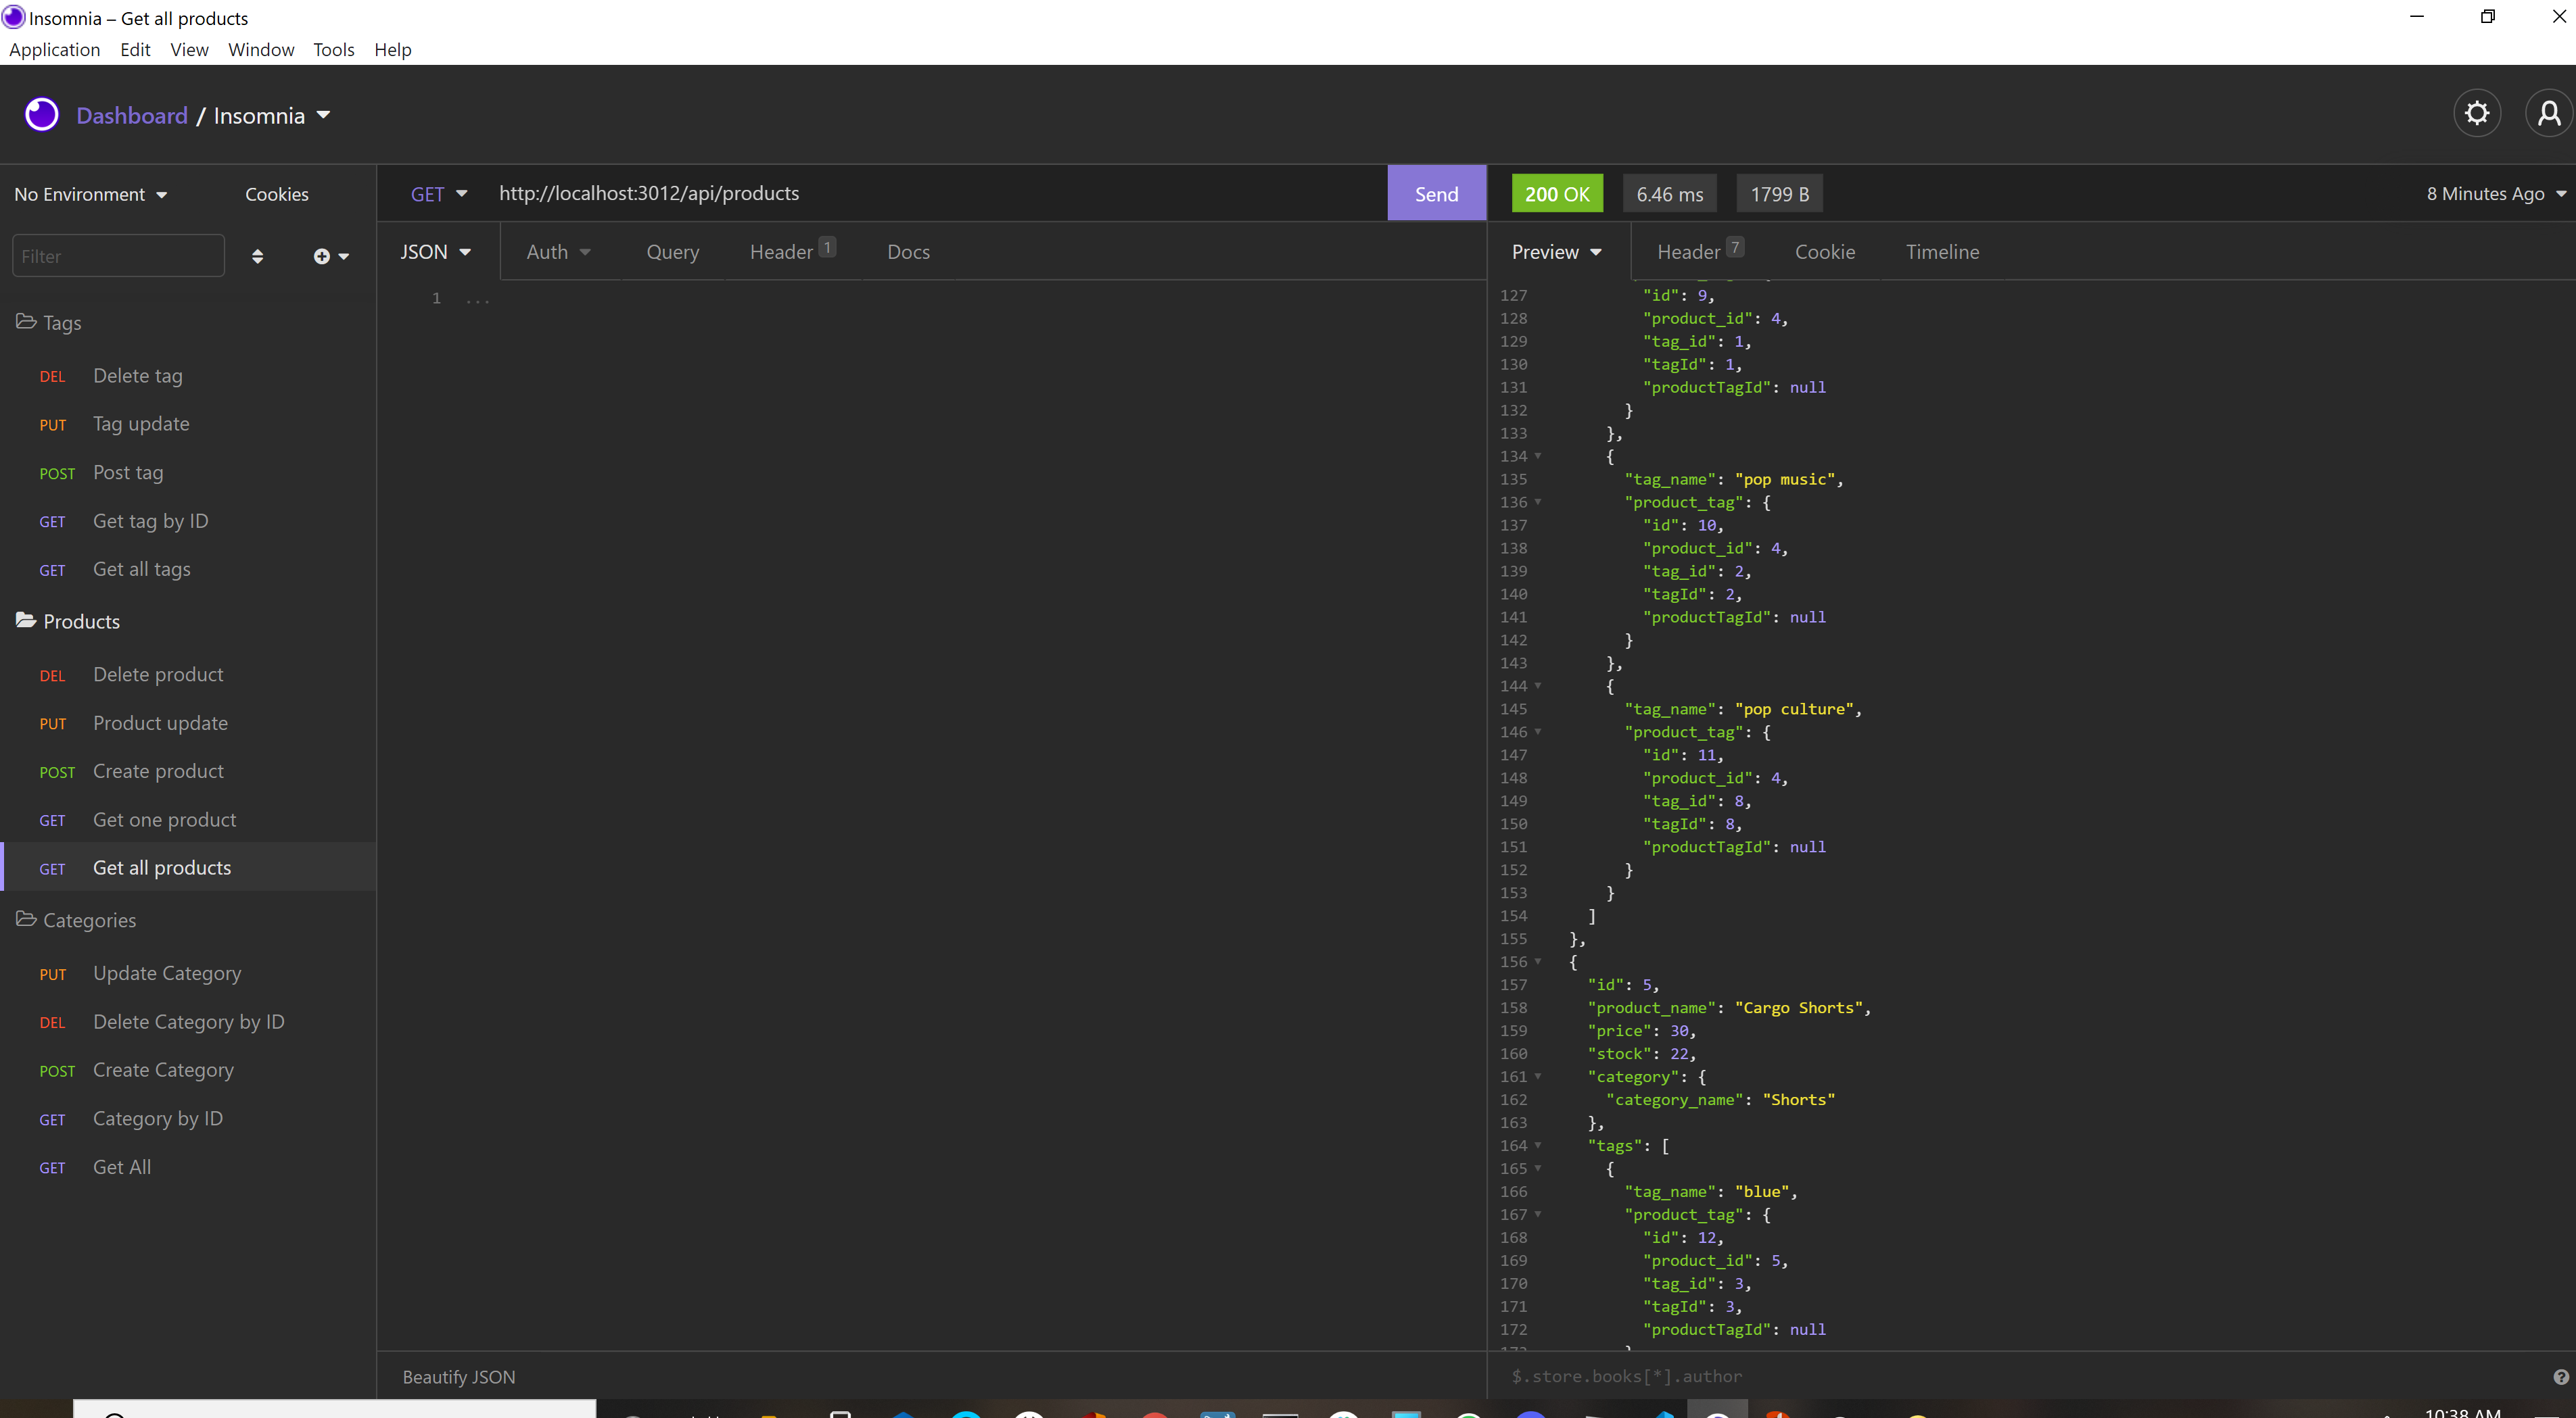This screenshot has height=1418, width=2576.
Task: Click the 200 OK status badge
Action: [1557, 194]
